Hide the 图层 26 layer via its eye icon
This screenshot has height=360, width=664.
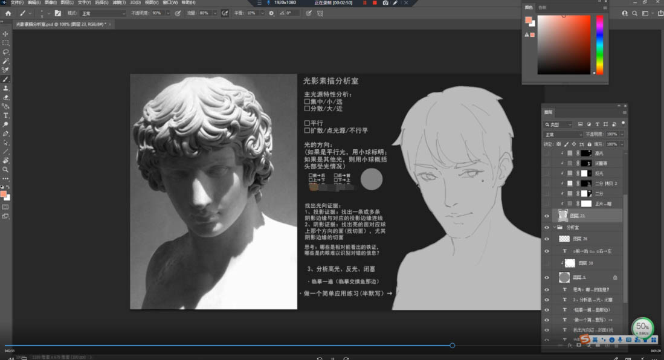(x=547, y=239)
